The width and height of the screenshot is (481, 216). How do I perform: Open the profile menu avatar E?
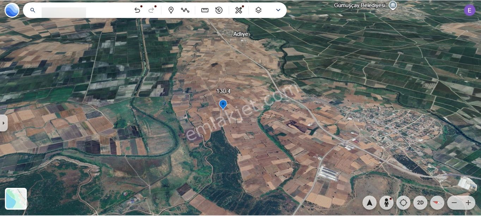(x=469, y=10)
